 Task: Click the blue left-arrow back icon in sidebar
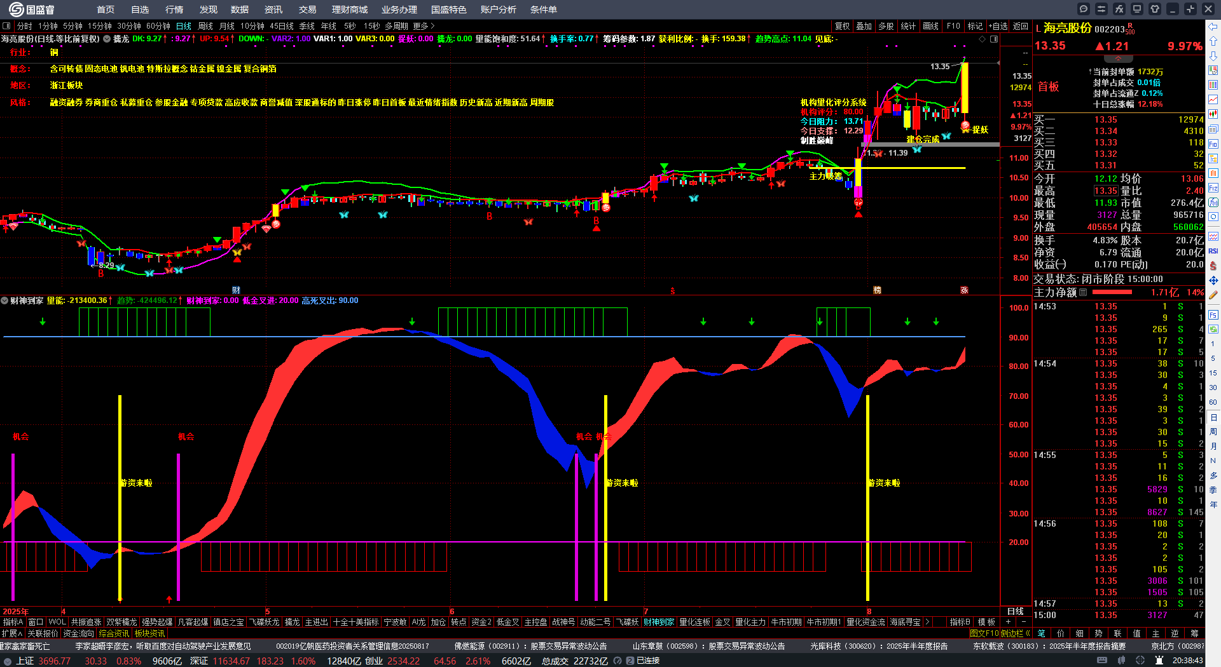click(1213, 26)
